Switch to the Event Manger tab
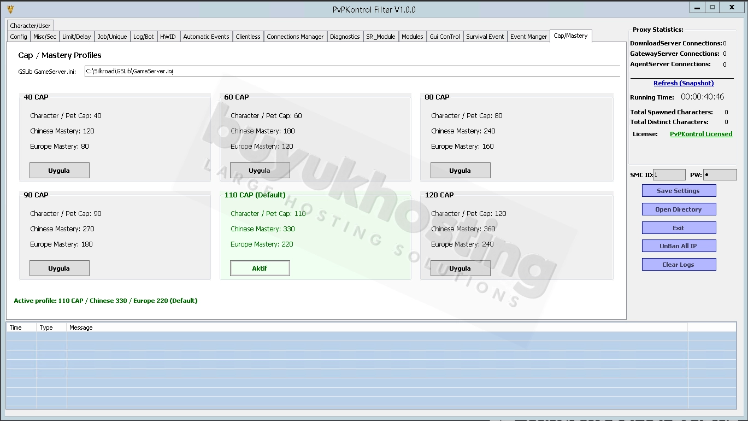Image resolution: width=748 pixels, height=421 pixels. [x=528, y=37]
